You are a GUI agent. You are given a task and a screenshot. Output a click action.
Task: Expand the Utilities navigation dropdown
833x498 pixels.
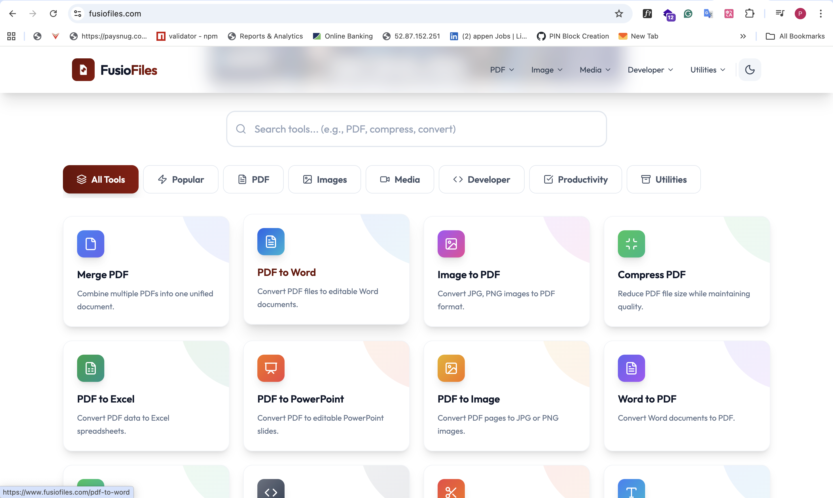click(707, 69)
